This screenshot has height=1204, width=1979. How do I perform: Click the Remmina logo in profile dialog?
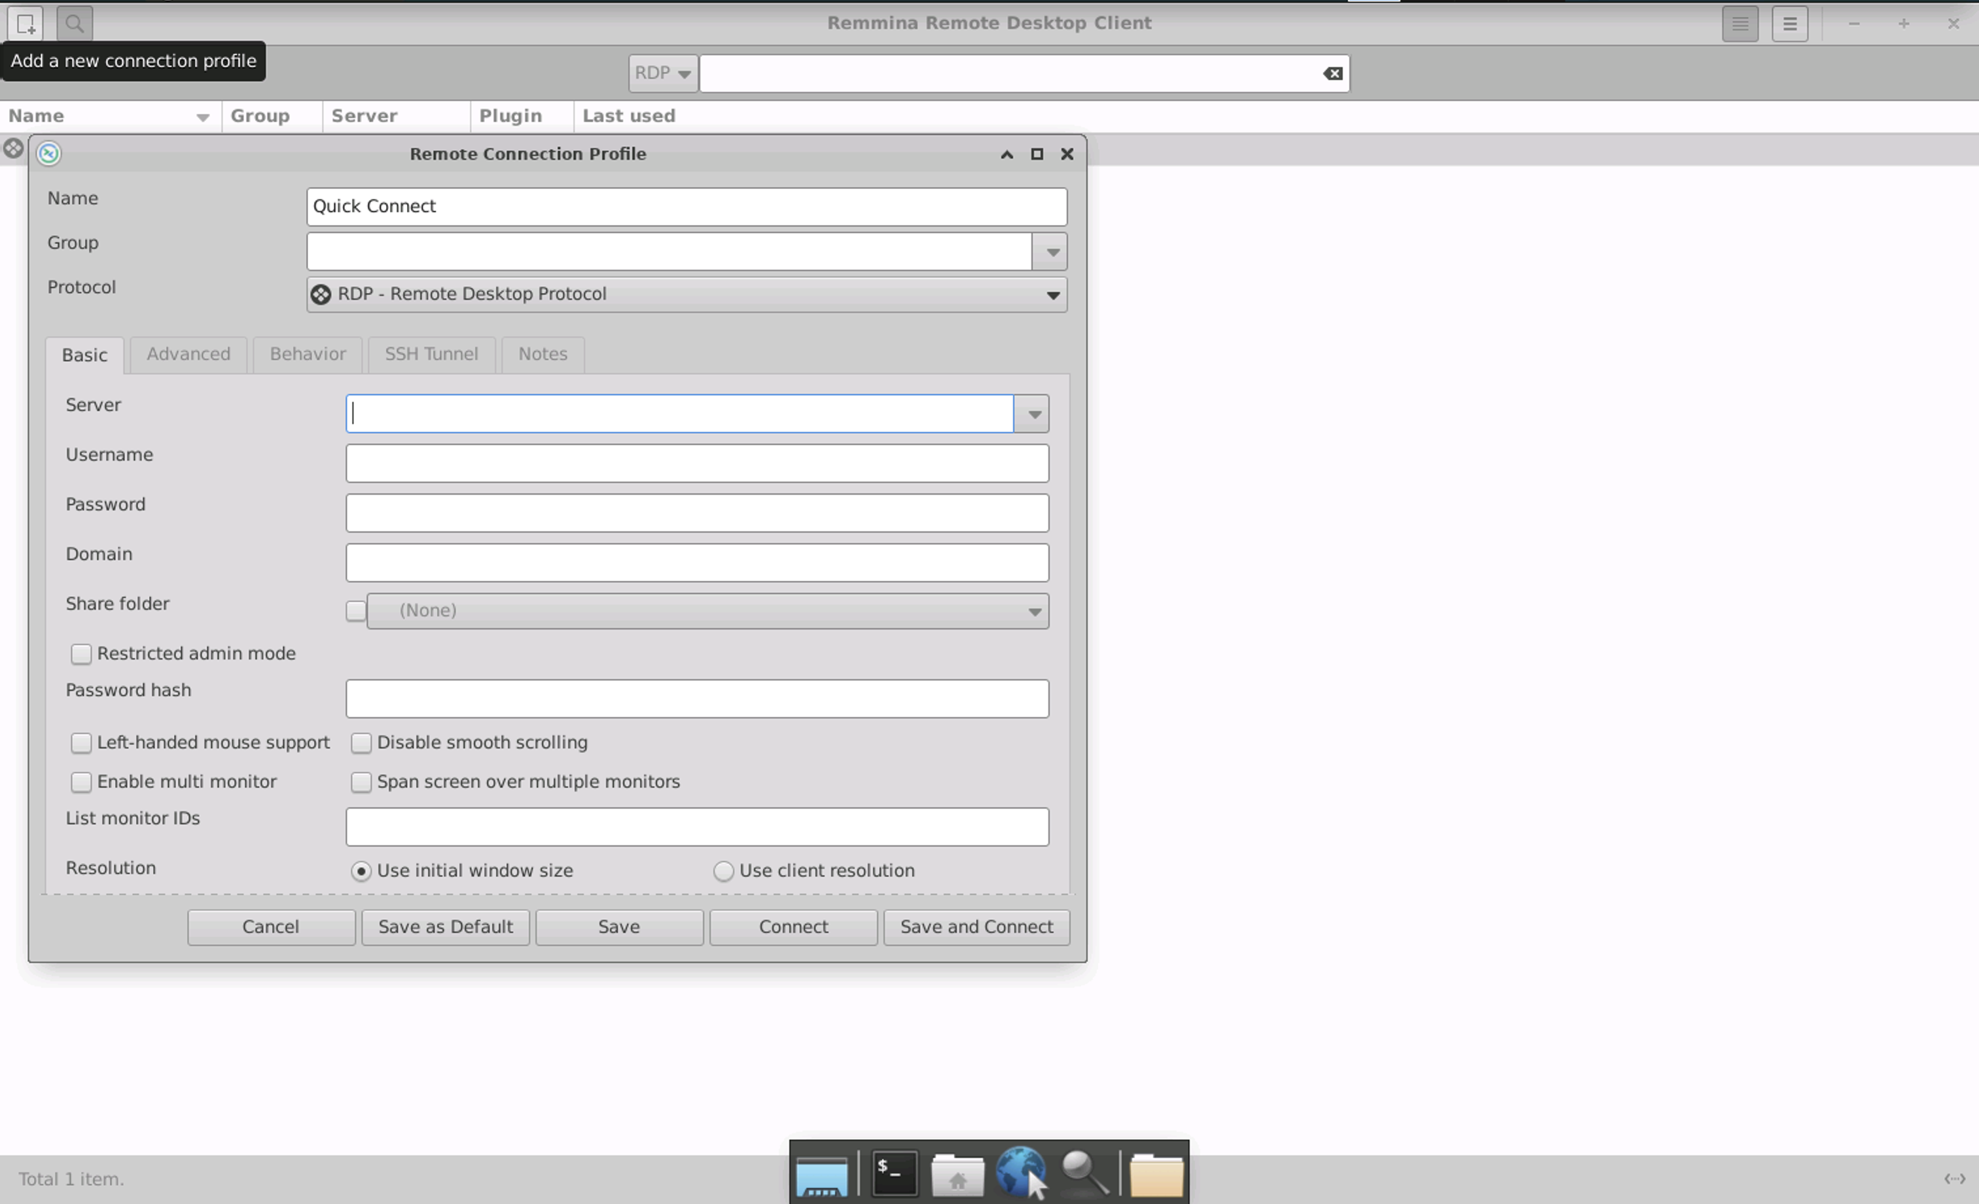click(x=49, y=153)
